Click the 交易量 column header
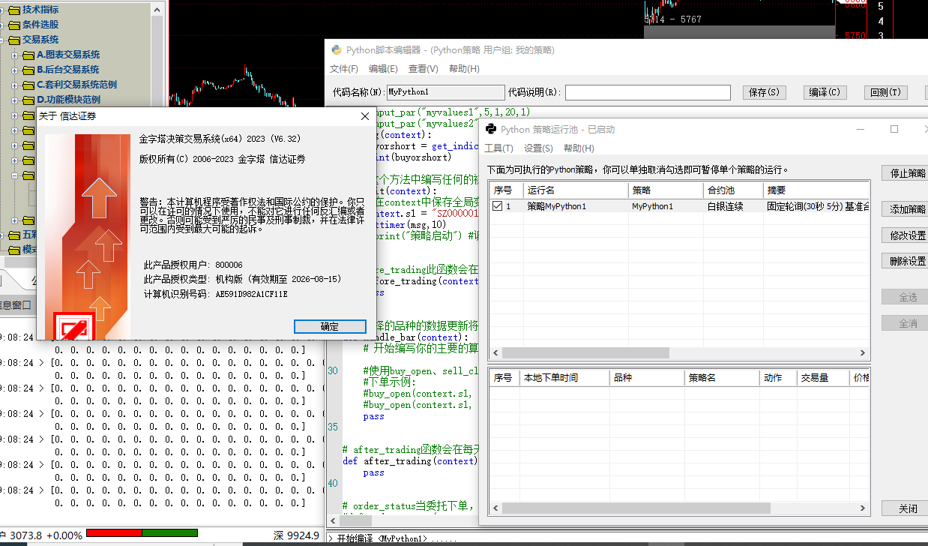This screenshot has width=928, height=546. [823, 378]
